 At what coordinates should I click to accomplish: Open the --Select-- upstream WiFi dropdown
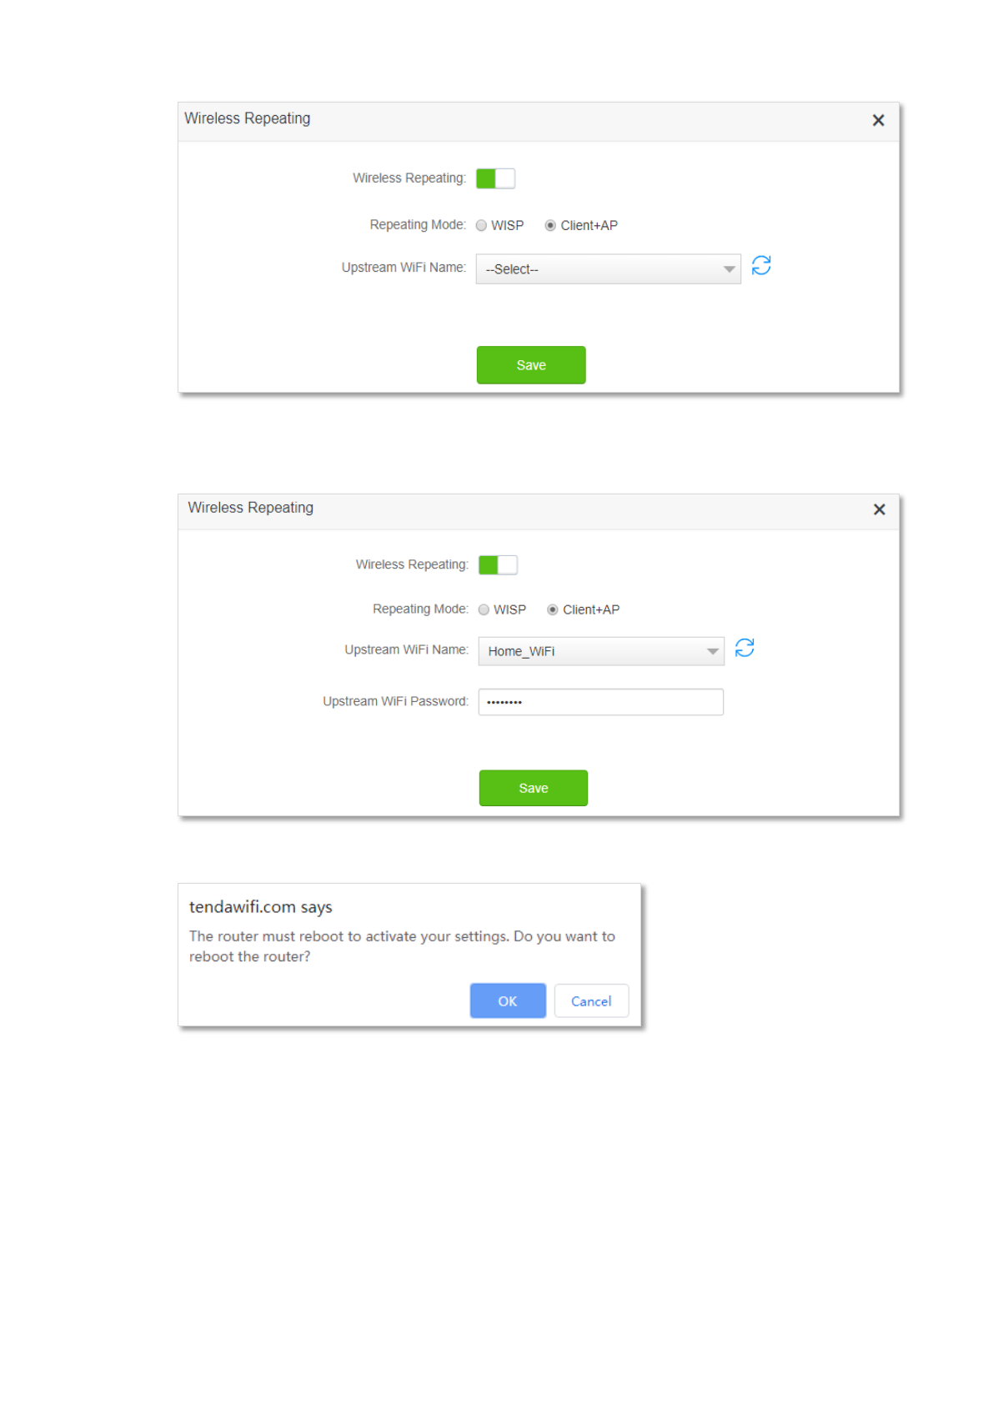pos(608,269)
